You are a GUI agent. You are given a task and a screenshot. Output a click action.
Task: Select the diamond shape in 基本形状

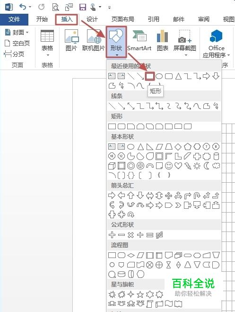[x=178, y=147]
